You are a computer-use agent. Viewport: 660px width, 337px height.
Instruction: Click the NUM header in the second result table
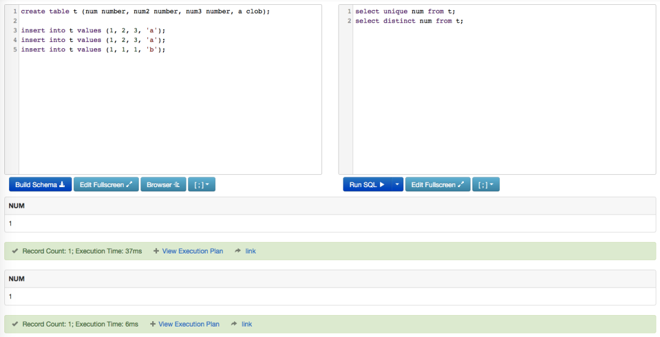[16, 278]
